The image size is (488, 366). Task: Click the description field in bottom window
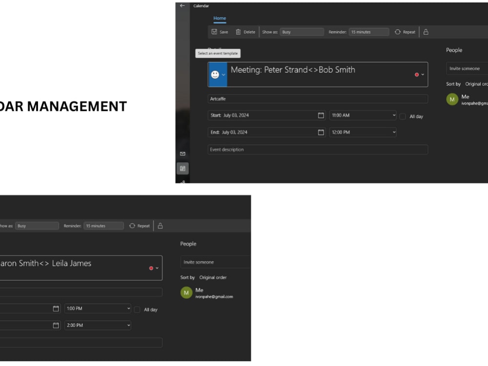(81, 343)
